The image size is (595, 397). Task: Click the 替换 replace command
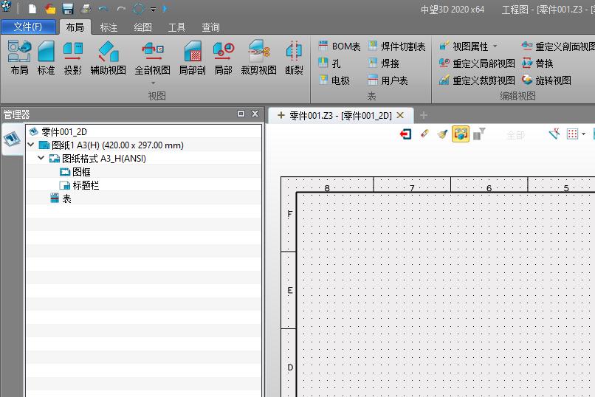(537, 63)
